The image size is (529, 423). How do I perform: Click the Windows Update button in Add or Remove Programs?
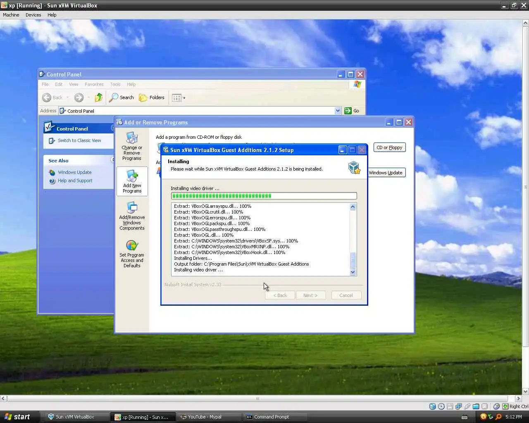point(386,173)
